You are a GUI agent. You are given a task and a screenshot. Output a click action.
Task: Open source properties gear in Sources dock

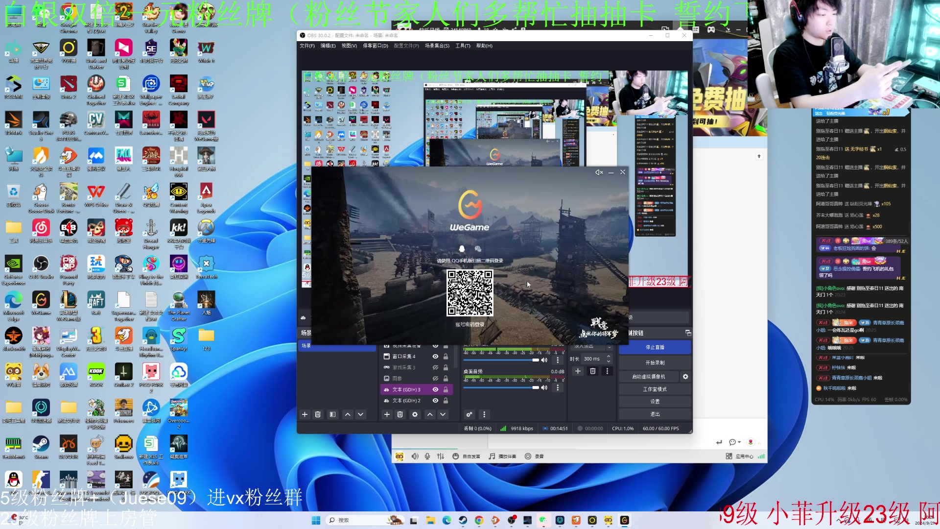pyautogui.click(x=415, y=414)
